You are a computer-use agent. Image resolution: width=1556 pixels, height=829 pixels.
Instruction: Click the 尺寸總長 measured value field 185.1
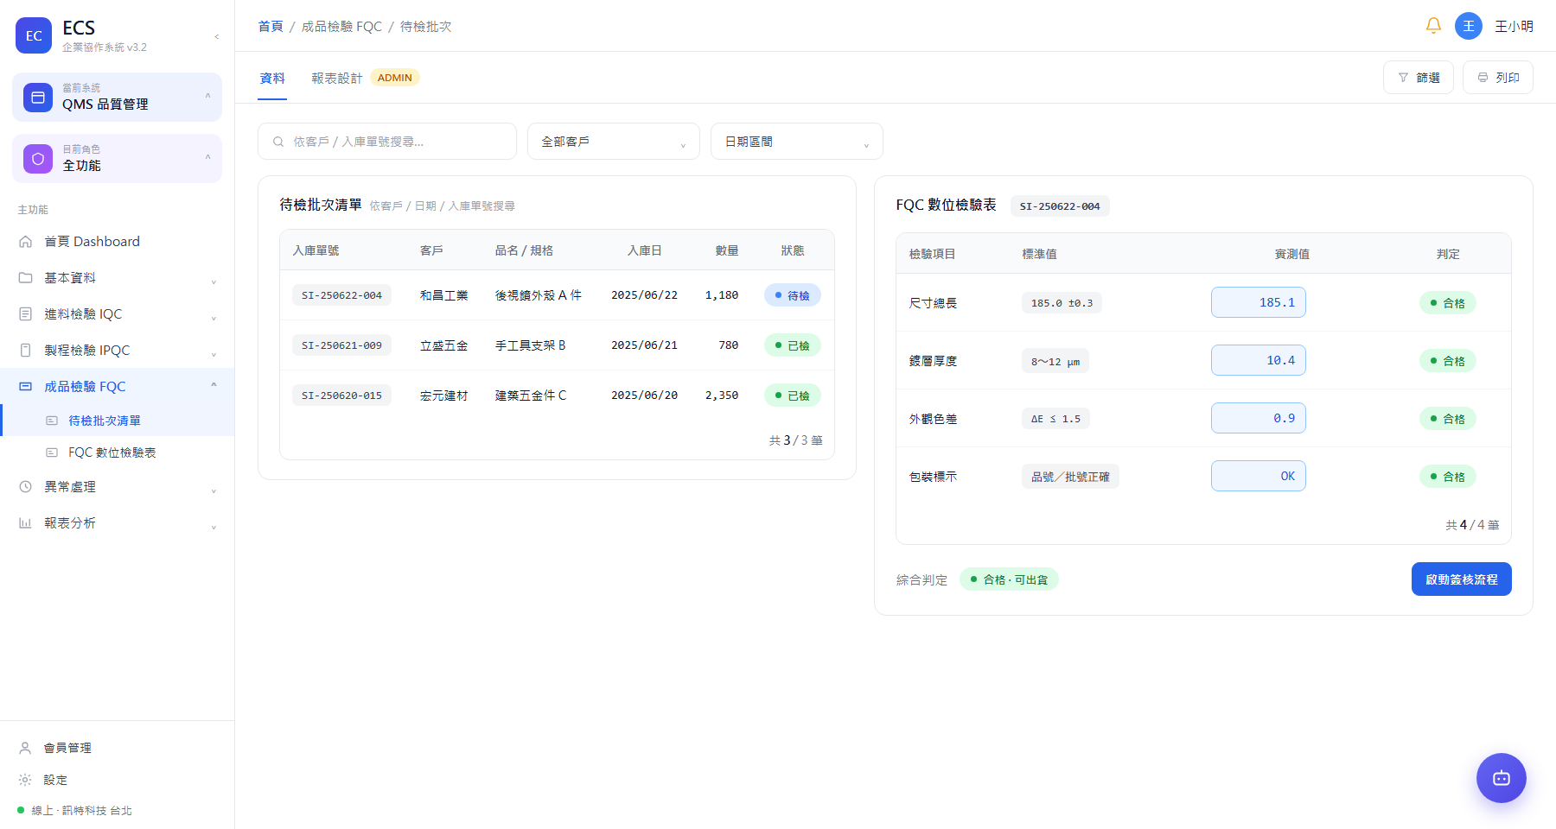pyautogui.click(x=1259, y=303)
